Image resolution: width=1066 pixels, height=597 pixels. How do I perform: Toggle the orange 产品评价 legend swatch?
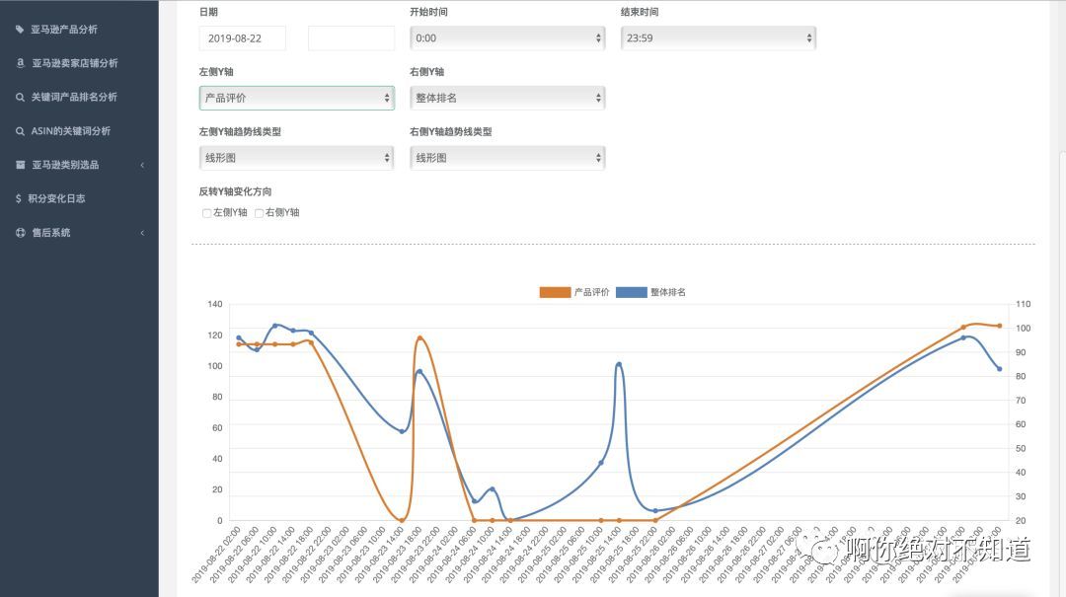tap(555, 292)
